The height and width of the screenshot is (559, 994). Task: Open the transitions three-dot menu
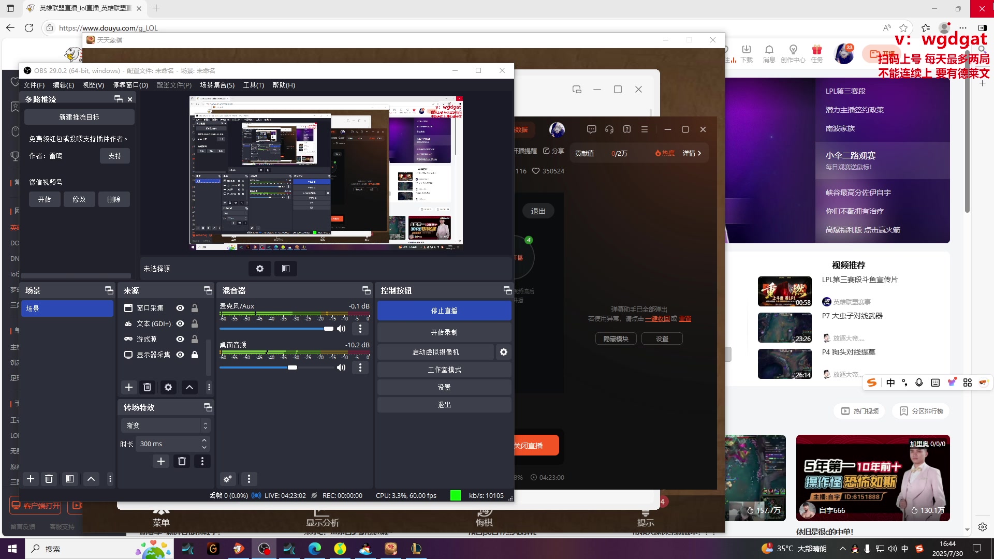click(x=202, y=461)
